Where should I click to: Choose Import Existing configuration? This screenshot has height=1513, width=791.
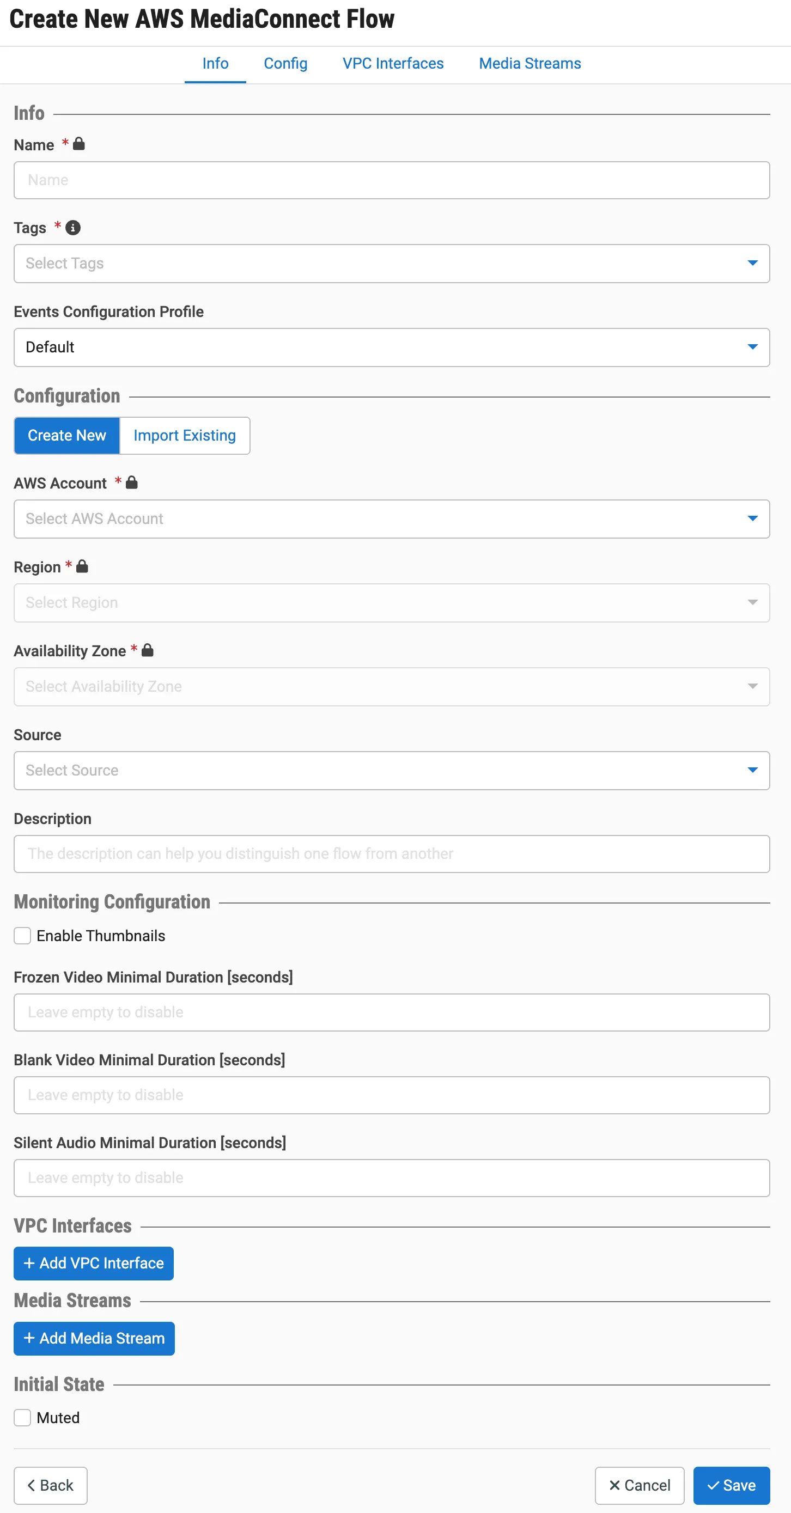pyautogui.click(x=185, y=436)
